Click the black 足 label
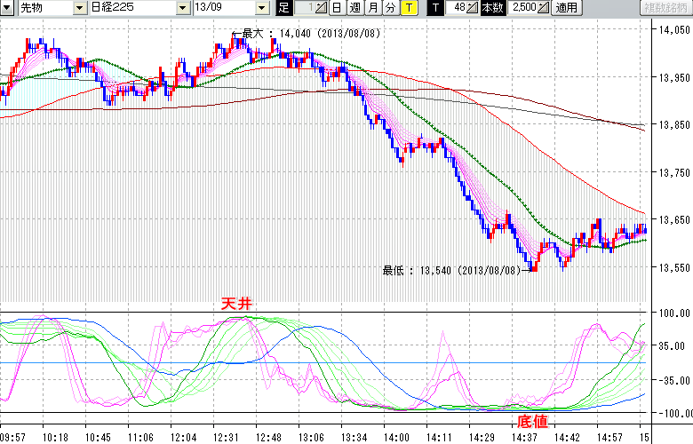This screenshot has width=693, height=444. tap(283, 8)
